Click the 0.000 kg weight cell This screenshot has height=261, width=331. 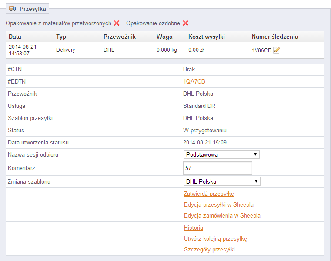167,50
